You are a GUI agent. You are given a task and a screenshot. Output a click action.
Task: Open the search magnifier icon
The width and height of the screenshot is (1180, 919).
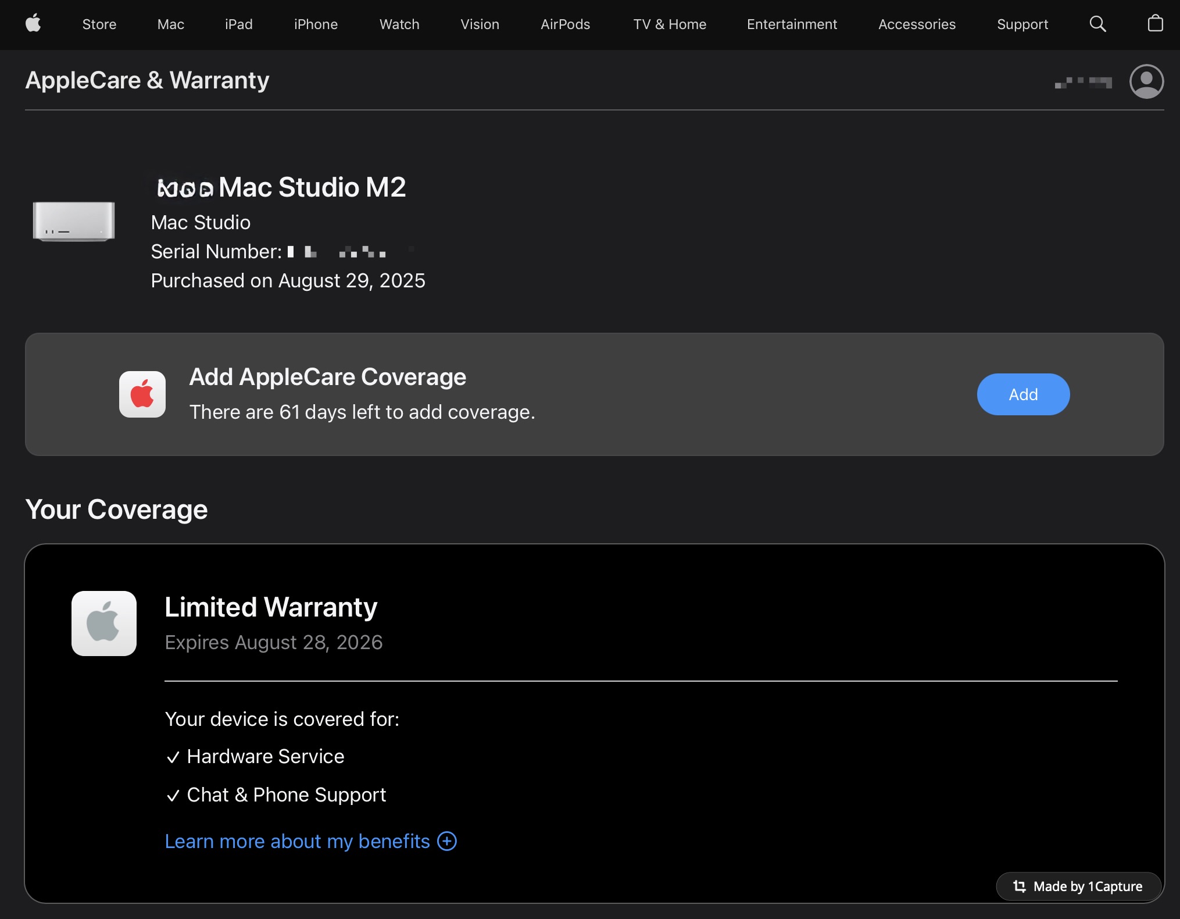(1097, 24)
